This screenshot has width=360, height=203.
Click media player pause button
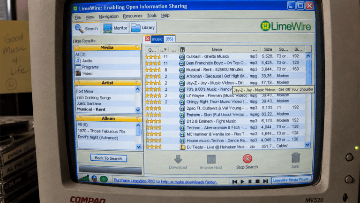pos(250,181)
